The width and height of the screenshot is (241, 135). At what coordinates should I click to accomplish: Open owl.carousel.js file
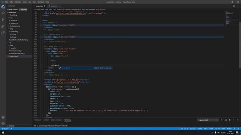(x=19, y=51)
